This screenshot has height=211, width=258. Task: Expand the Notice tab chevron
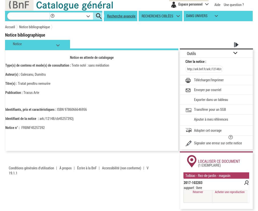tap(58, 45)
